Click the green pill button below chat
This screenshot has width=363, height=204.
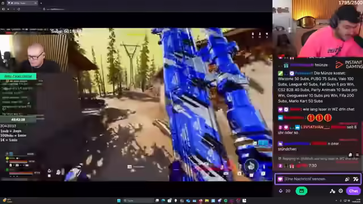click(301, 191)
